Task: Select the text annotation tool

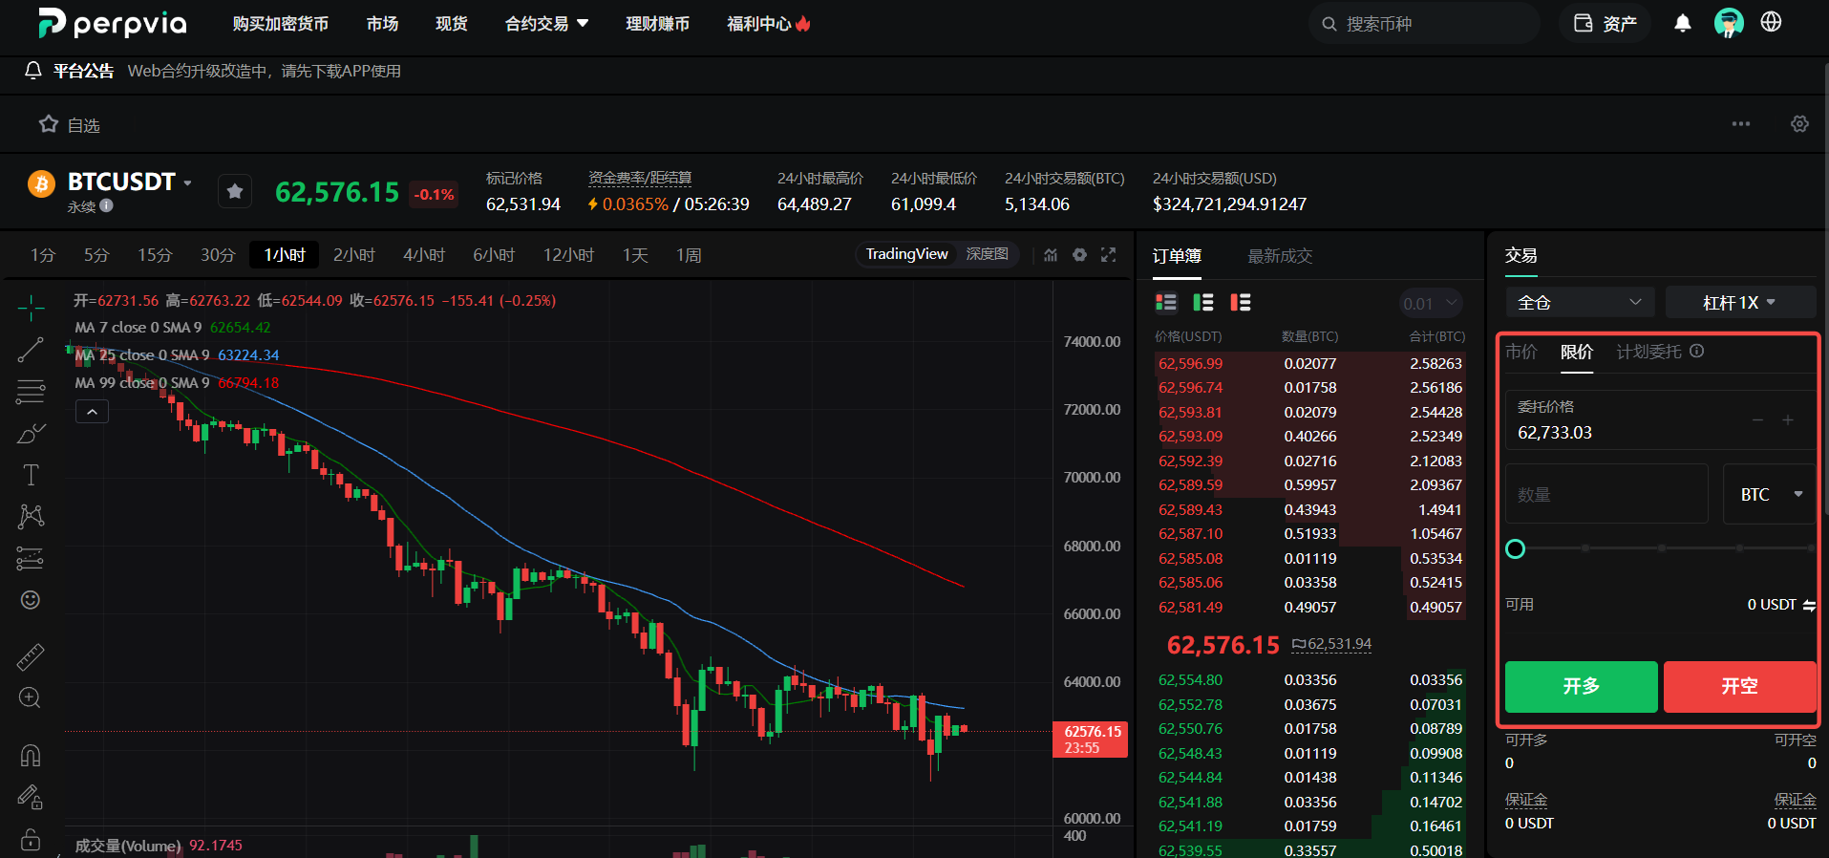Action: tap(31, 475)
